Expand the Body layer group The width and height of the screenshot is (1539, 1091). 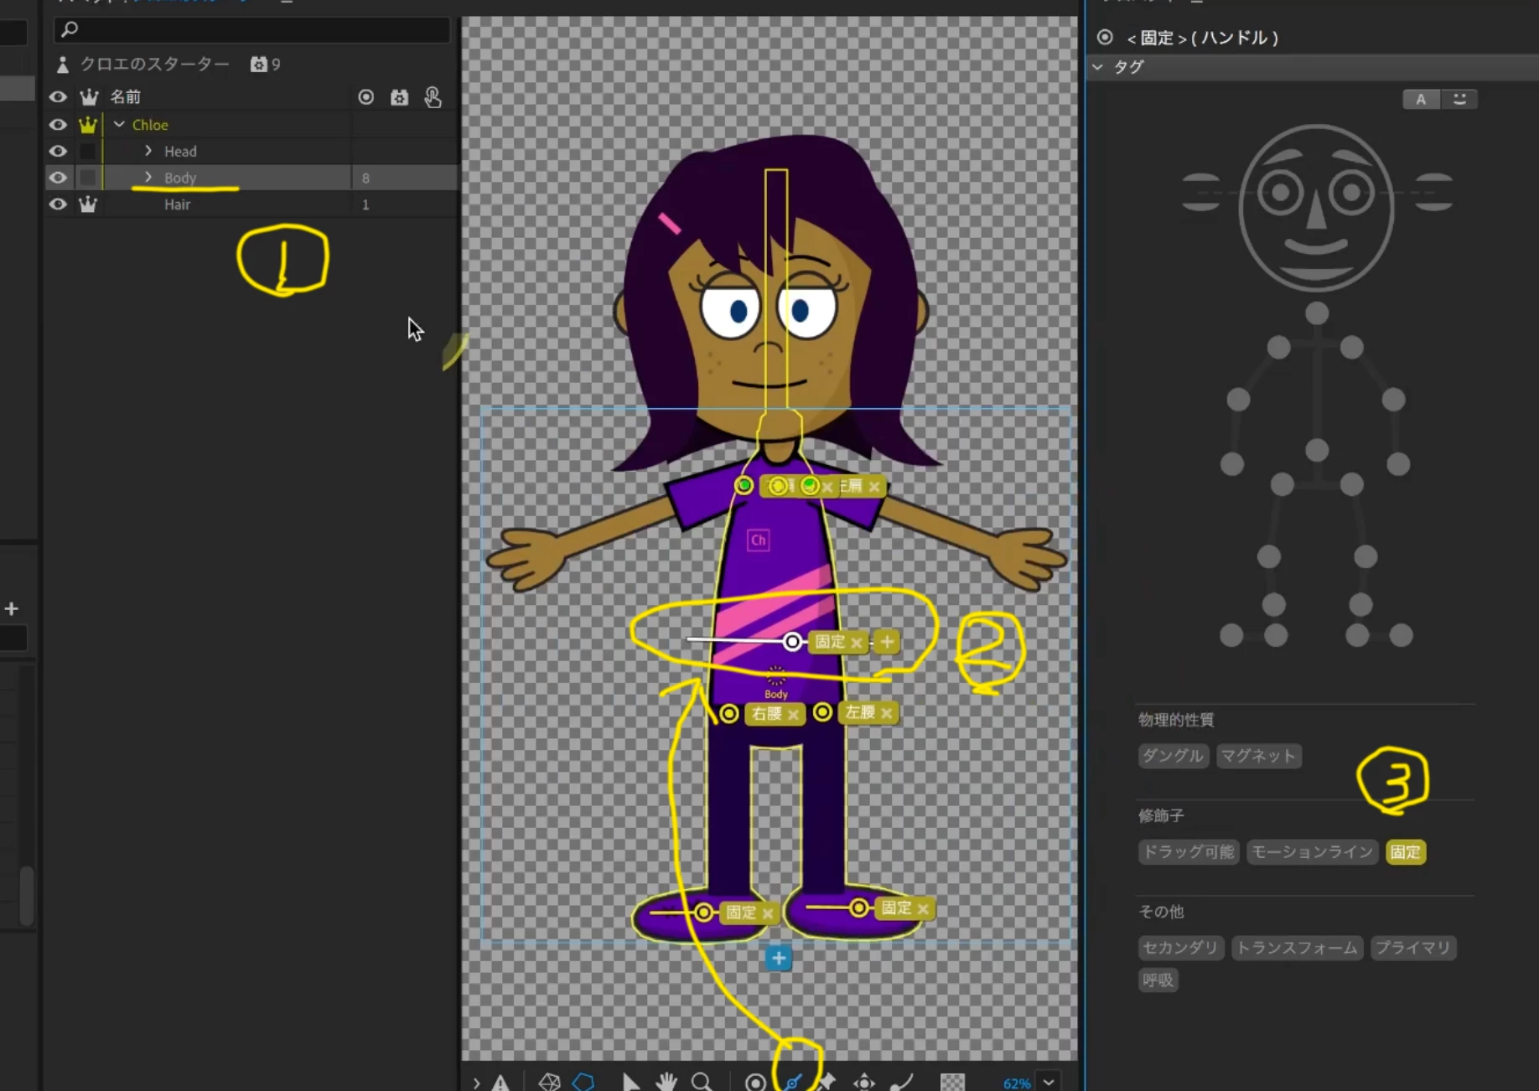(x=148, y=177)
